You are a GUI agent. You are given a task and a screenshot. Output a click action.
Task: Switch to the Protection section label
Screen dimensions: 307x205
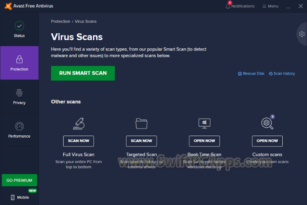(x=19, y=69)
